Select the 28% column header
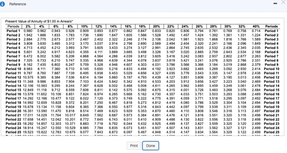This screenshot has height=153, width=287. pyautogui.click(x=214, y=27)
